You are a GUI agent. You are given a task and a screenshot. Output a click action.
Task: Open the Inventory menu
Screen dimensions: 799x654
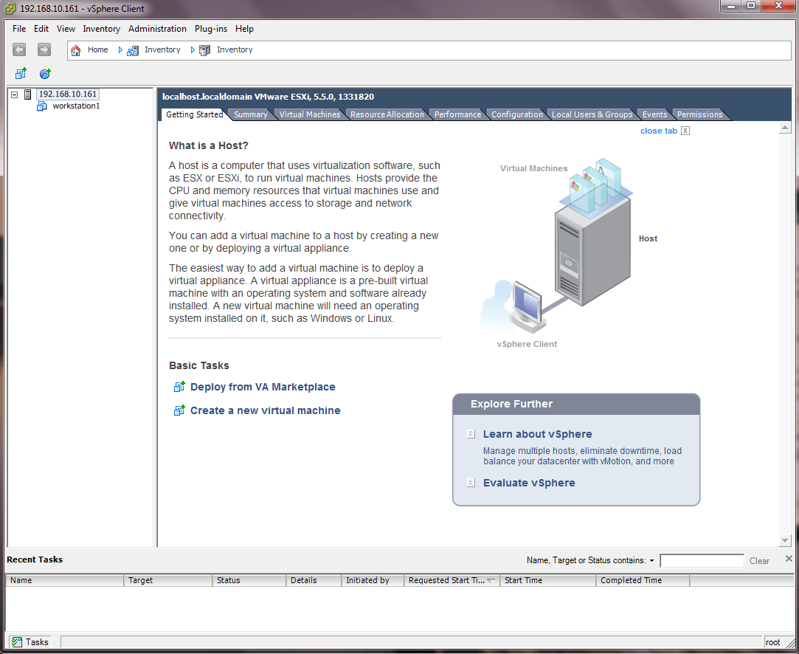[101, 29]
